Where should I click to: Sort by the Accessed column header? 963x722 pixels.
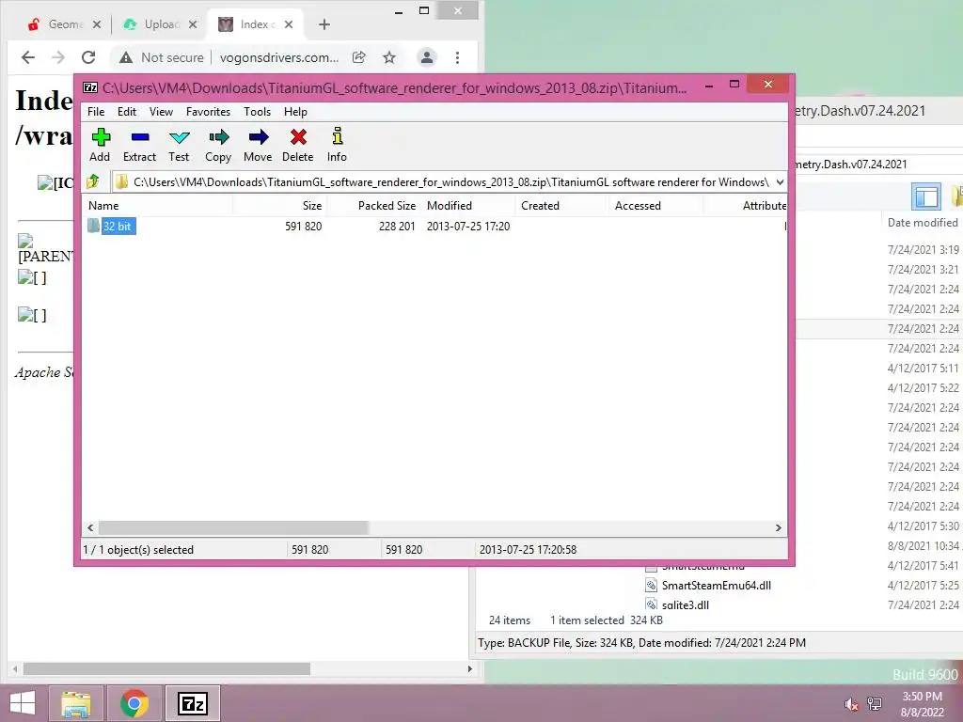click(x=655, y=206)
